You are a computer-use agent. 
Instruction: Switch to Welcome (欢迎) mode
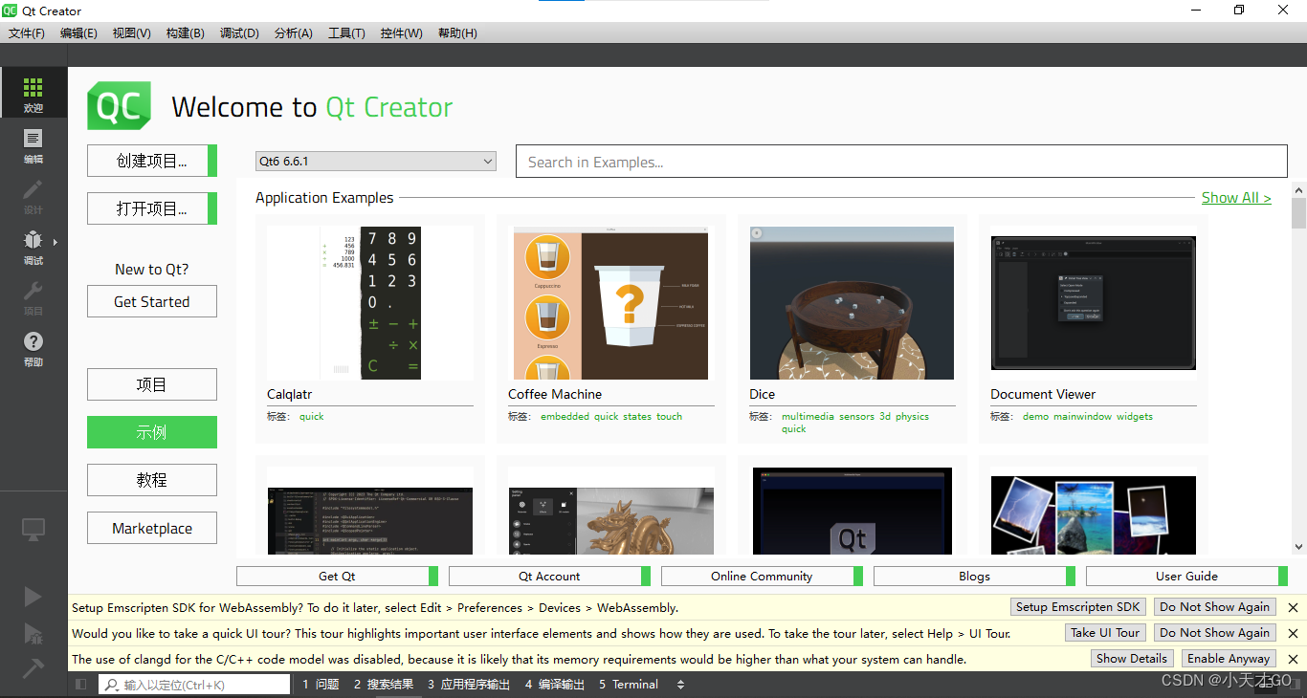(x=33, y=94)
